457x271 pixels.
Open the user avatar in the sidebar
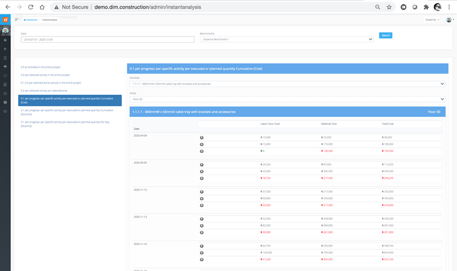5,31
